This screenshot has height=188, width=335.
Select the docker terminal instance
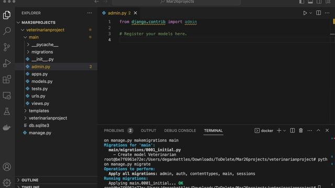(x=264, y=131)
